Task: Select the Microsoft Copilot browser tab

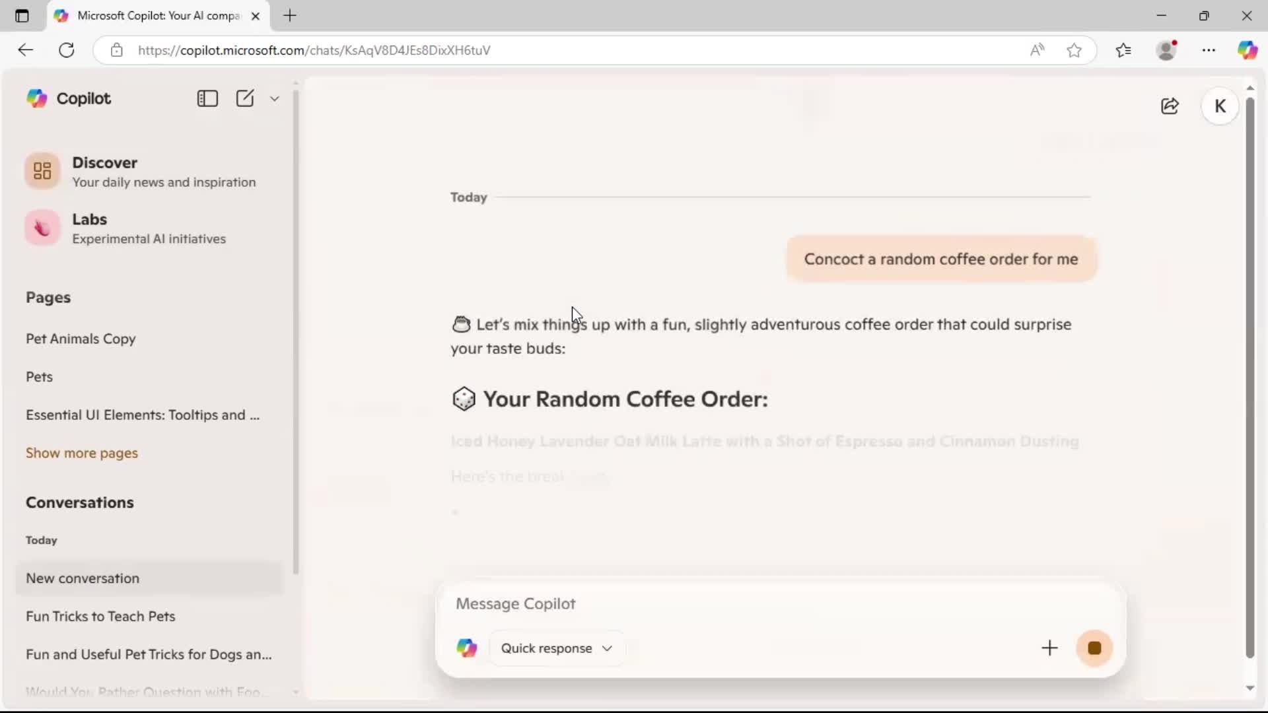Action: pyautogui.click(x=158, y=16)
